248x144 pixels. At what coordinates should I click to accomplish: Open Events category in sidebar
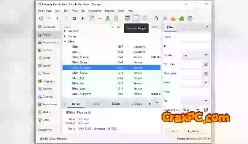(x=48, y=65)
